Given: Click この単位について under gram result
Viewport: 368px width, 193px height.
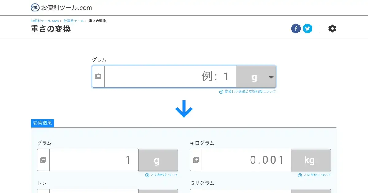Looking at the screenshot, I should pyautogui.click(x=164, y=175).
